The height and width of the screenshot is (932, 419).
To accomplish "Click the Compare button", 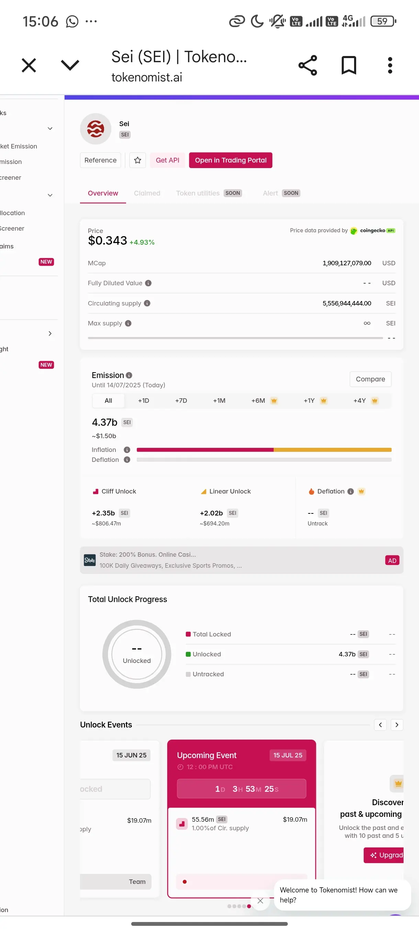I will click(371, 379).
